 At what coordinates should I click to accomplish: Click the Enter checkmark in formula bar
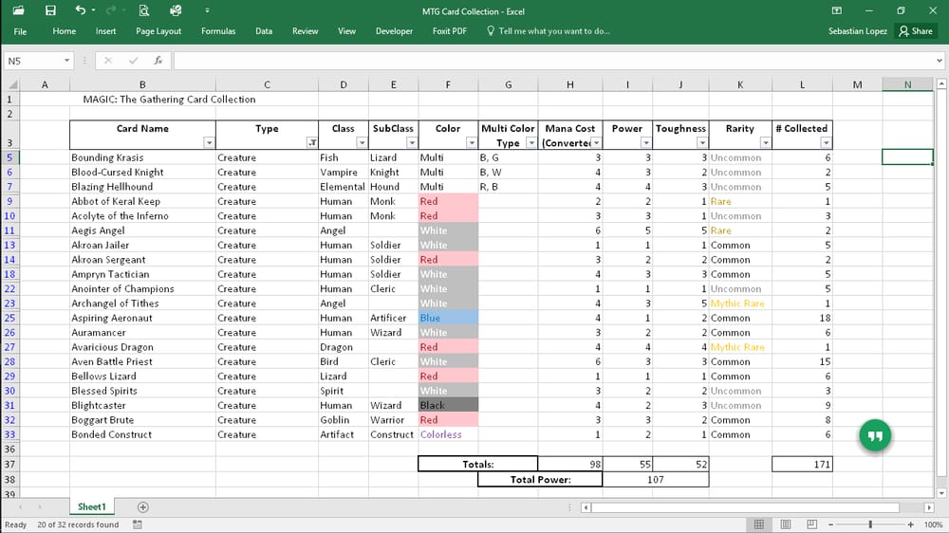click(133, 61)
